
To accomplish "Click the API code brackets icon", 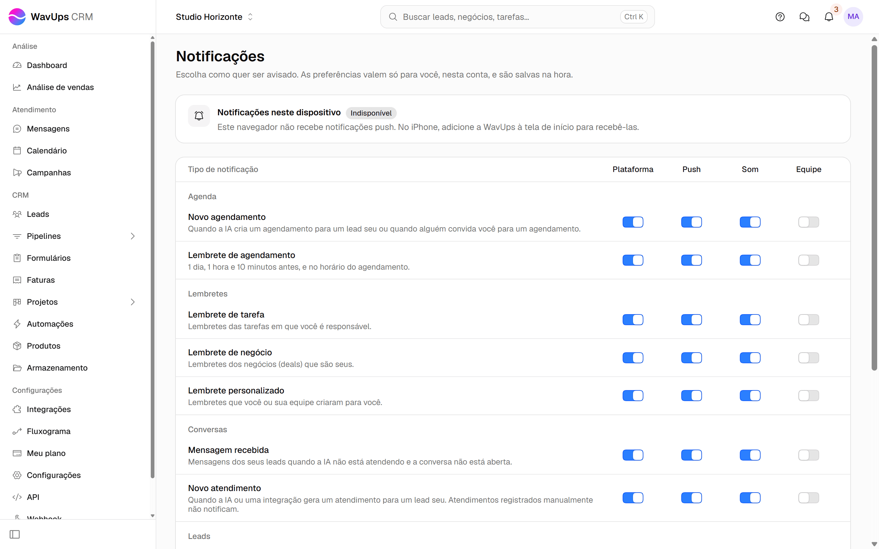I will (x=17, y=497).
